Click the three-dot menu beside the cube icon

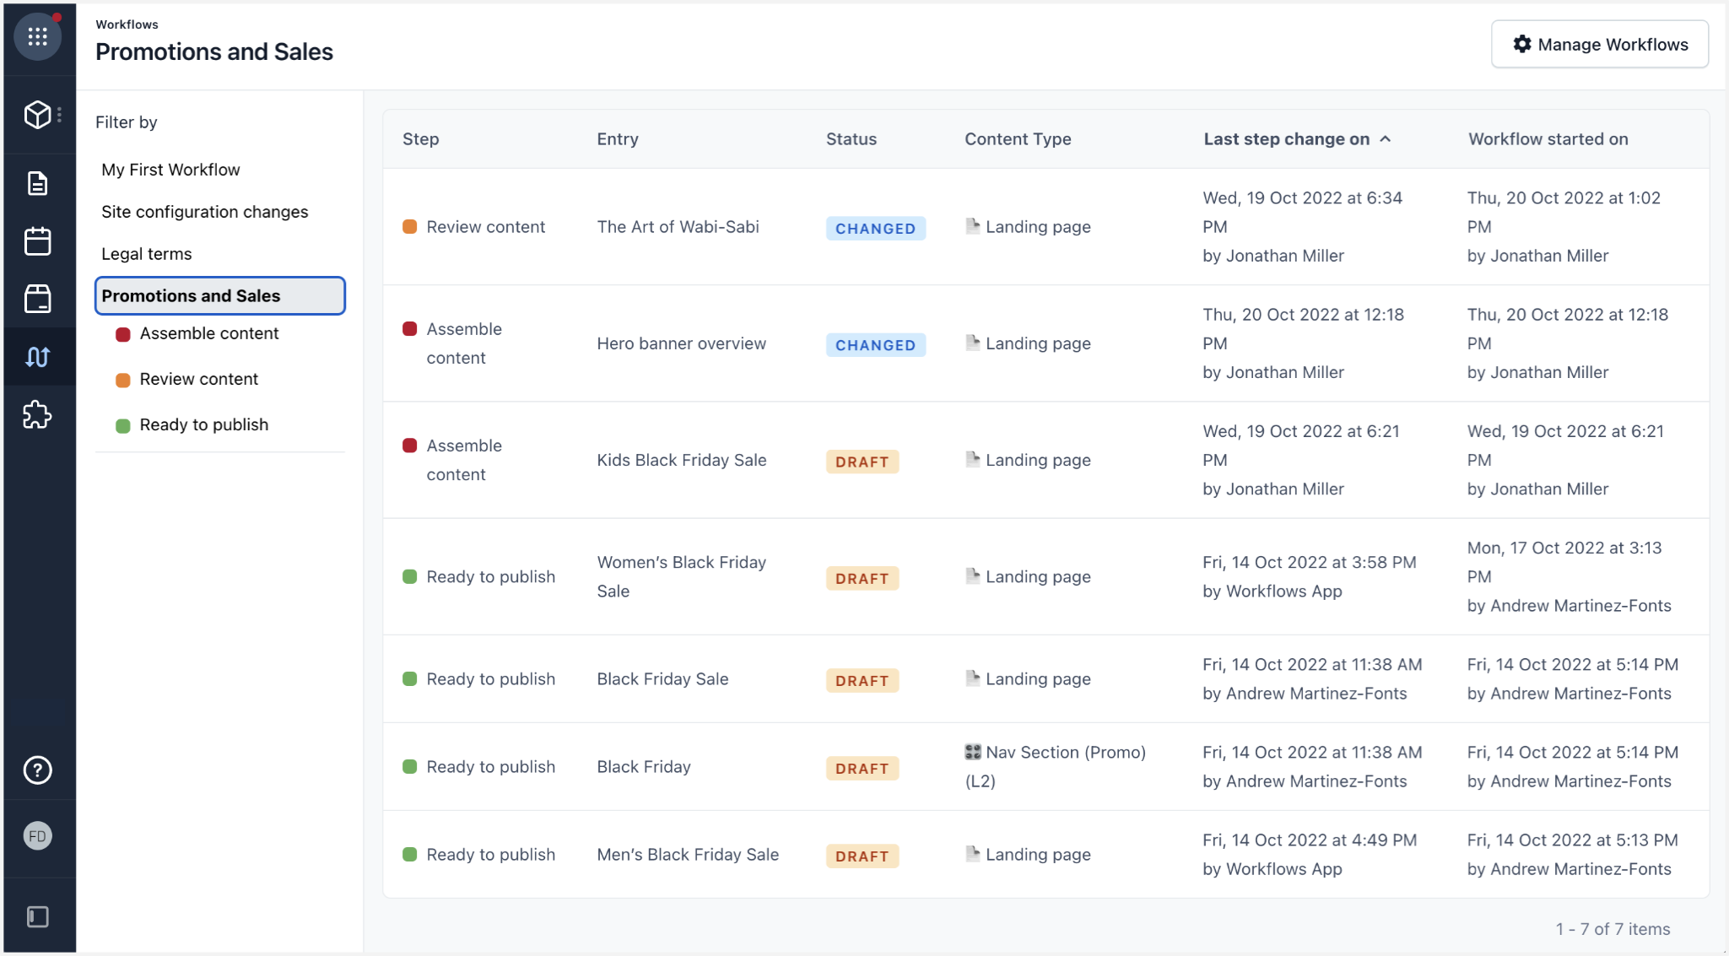pos(60,115)
